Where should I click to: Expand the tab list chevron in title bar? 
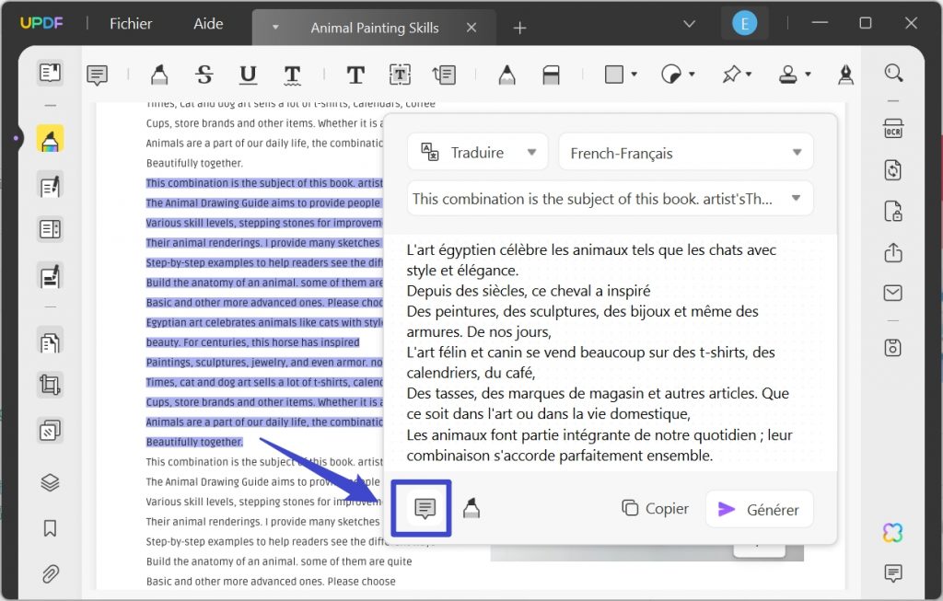pyautogui.click(x=689, y=24)
